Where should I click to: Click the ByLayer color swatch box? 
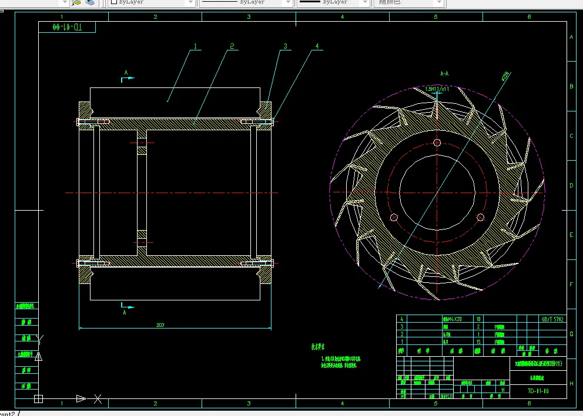point(114,2)
